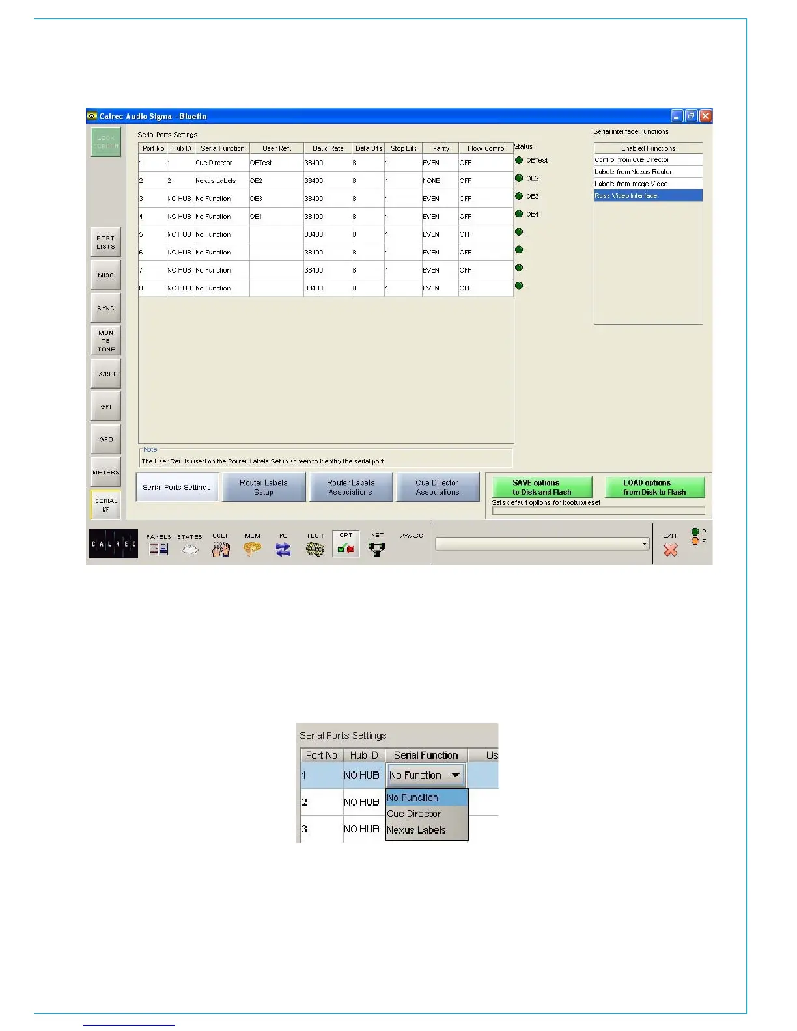Open the GPI sidebar page

(105, 407)
